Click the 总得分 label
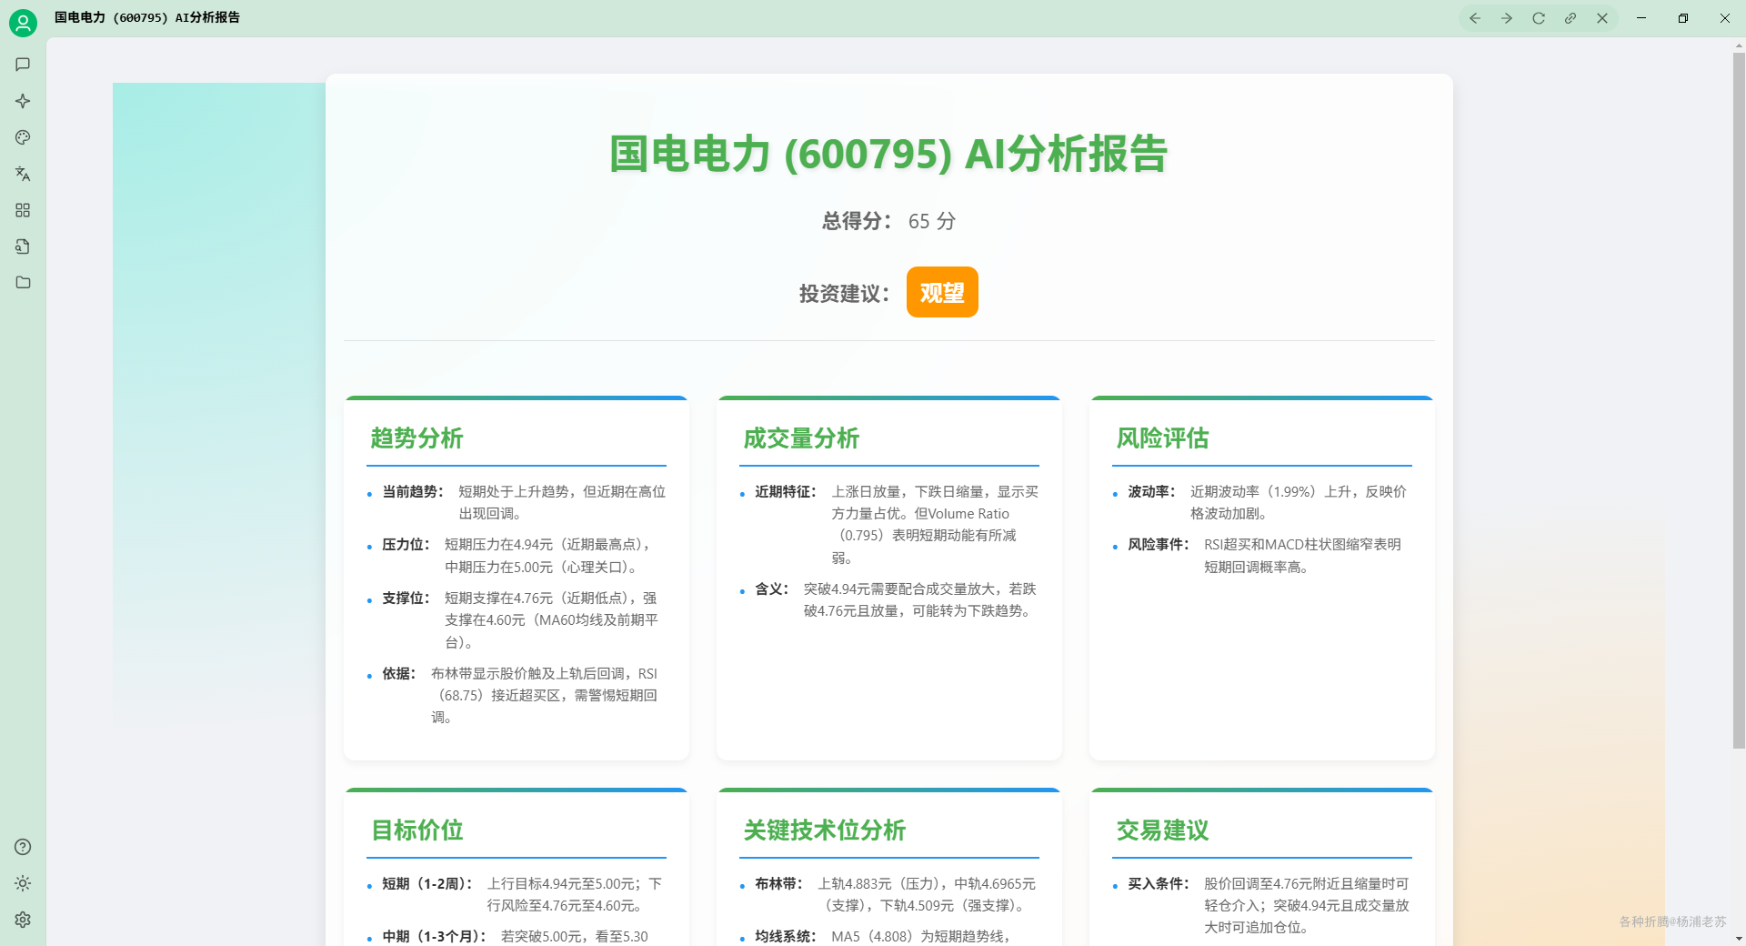 pyautogui.click(x=858, y=221)
